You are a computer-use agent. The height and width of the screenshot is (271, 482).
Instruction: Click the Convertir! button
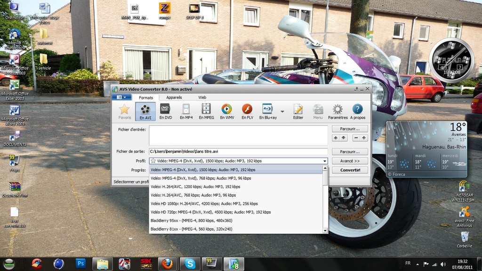click(x=350, y=170)
